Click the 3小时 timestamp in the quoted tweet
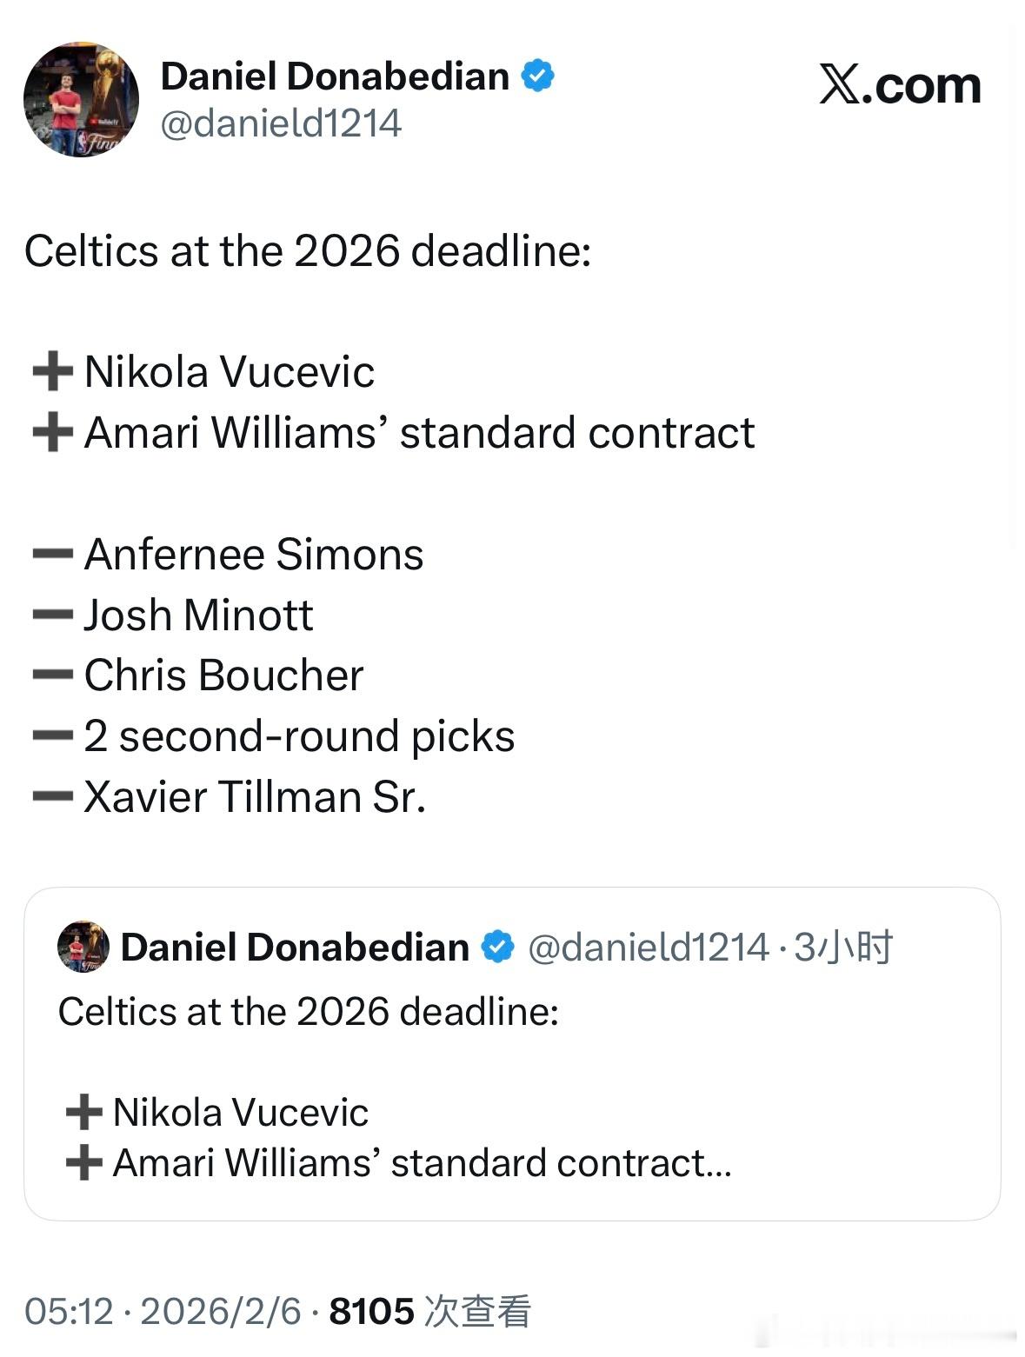The height and width of the screenshot is (1357, 1025). click(843, 947)
